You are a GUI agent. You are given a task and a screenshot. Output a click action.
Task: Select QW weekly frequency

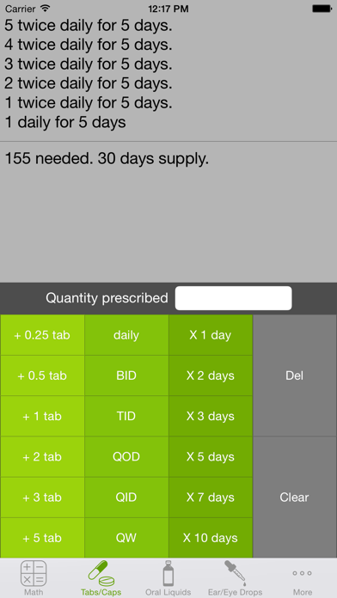click(x=126, y=538)
